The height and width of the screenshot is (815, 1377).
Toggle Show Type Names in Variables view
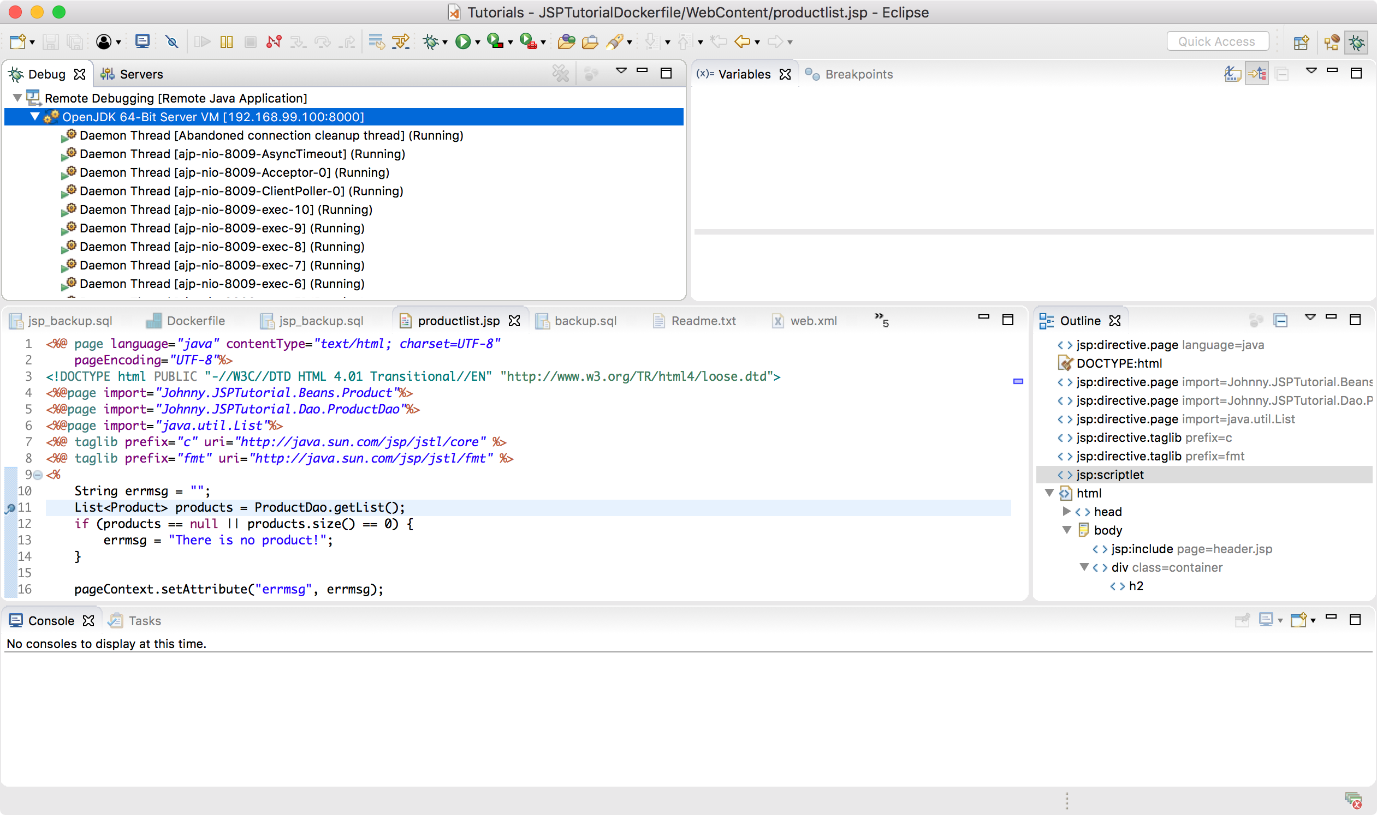[1232, 73]
